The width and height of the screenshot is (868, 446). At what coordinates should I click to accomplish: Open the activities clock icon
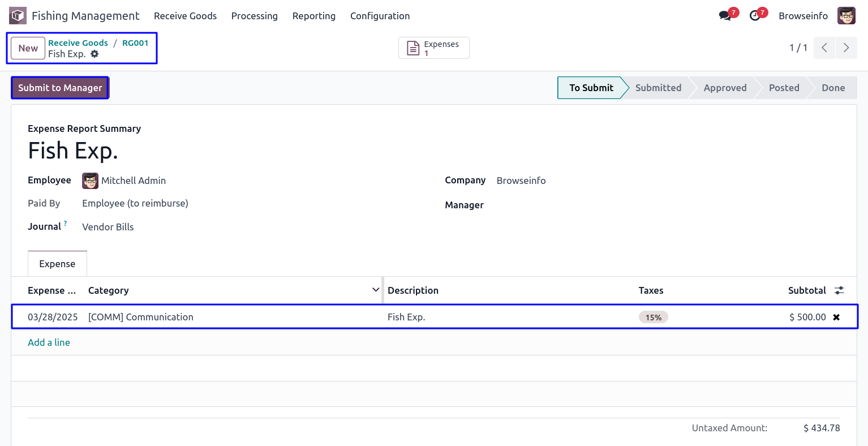pos(755,16)
